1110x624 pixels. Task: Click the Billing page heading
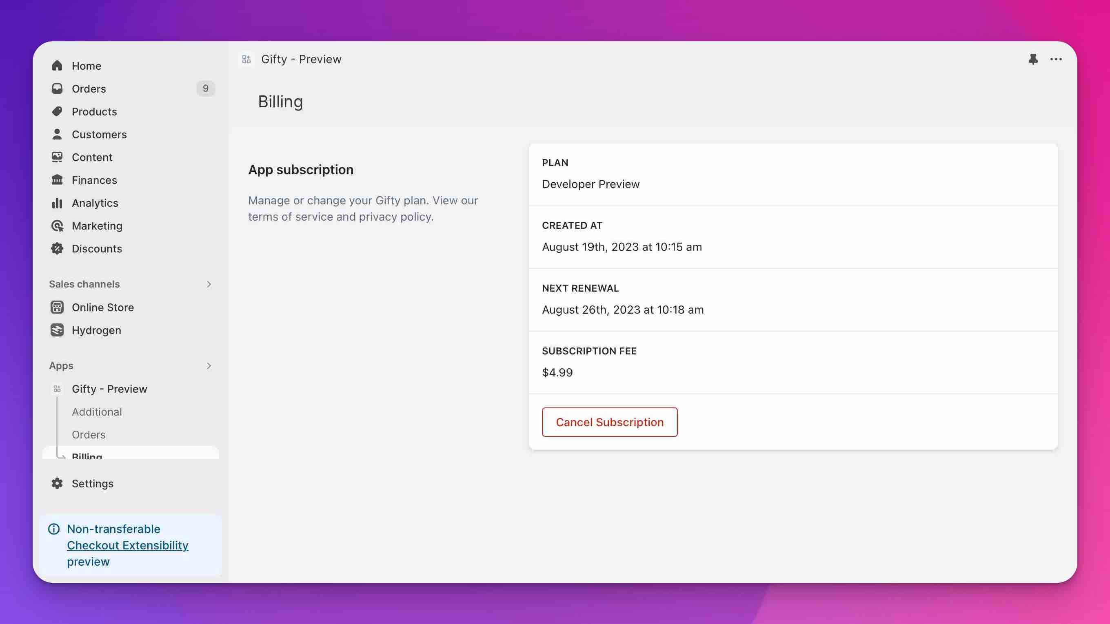tap(280, 102)
